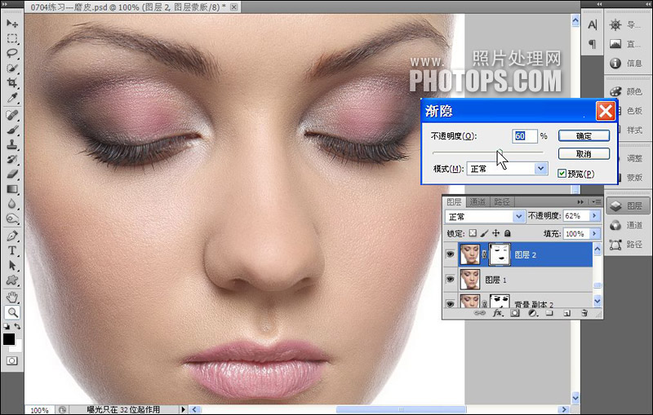Select the Move tool
Viewport: 653px width, 415px height.
12,24
